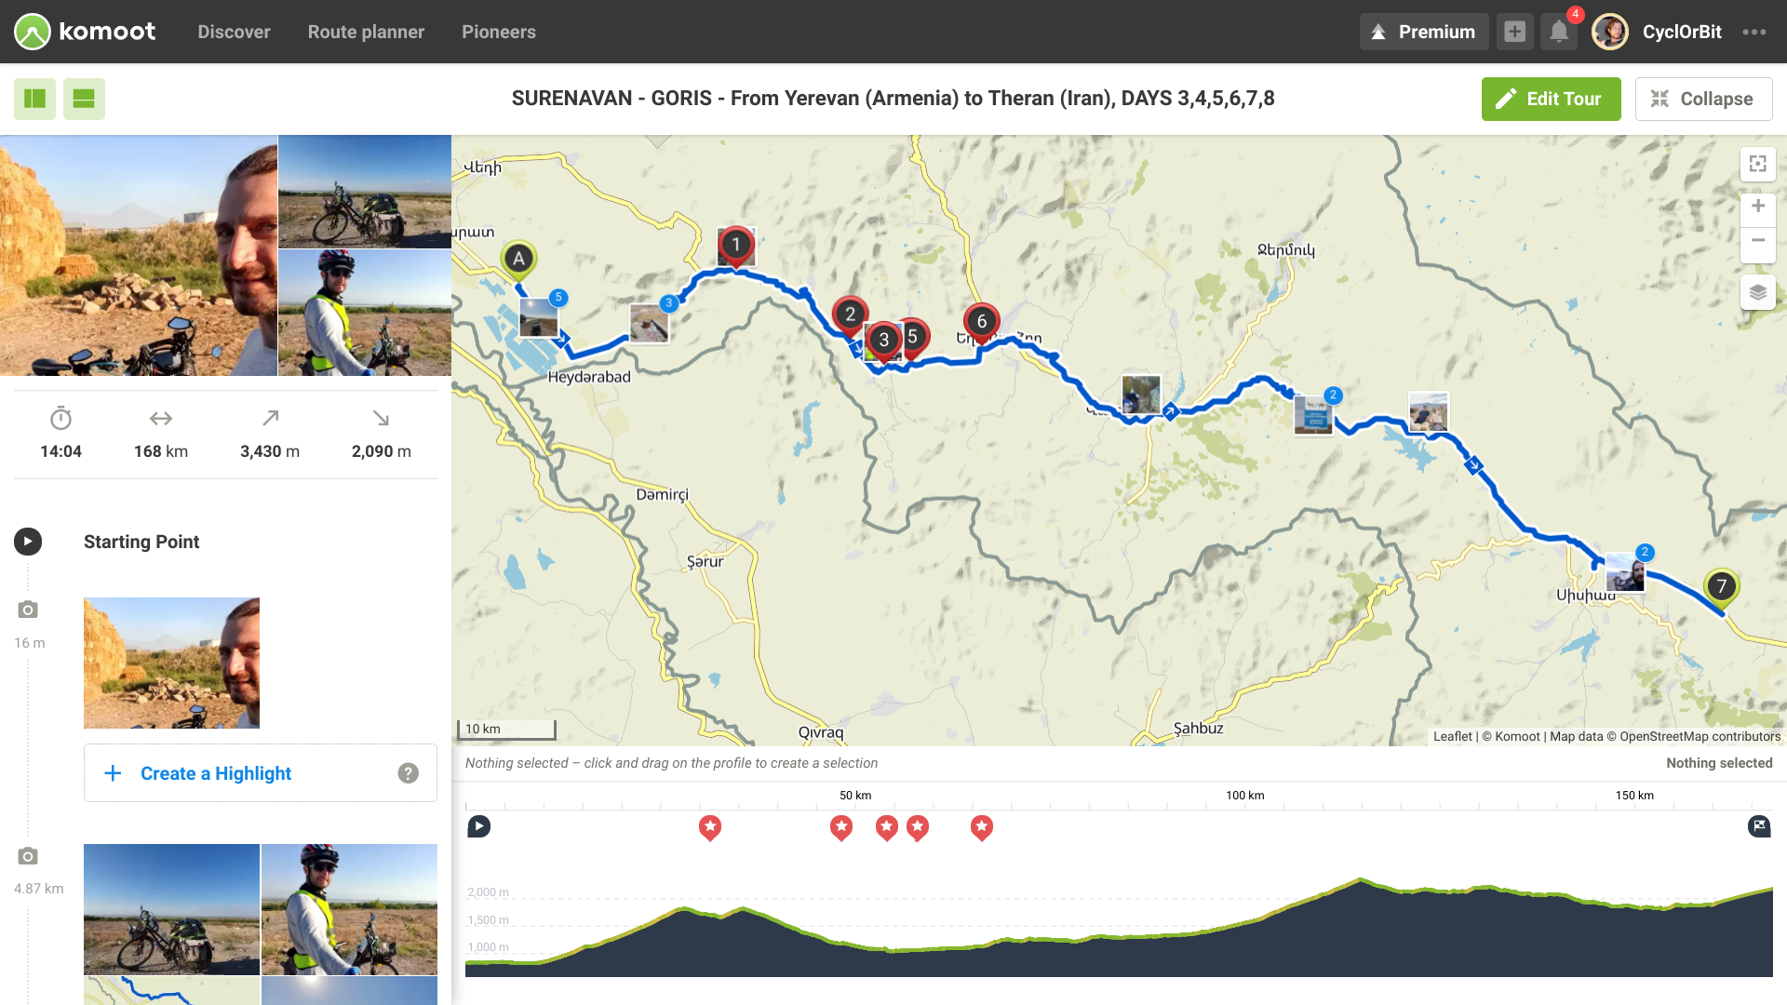1787x1005 pixels.
Task: Open the Discover menu
Action: click(x=234, y=32)
